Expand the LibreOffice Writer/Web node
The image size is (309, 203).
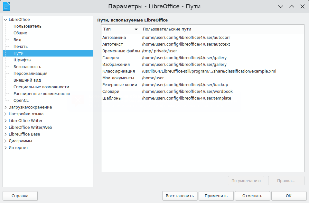click(x=5, y=128)
